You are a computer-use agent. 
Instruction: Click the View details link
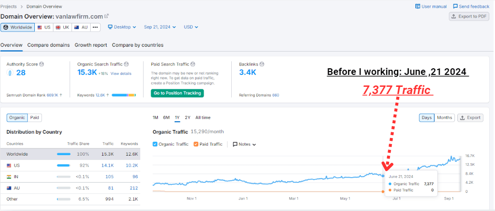pyautogui.click(x=121, y=74)
